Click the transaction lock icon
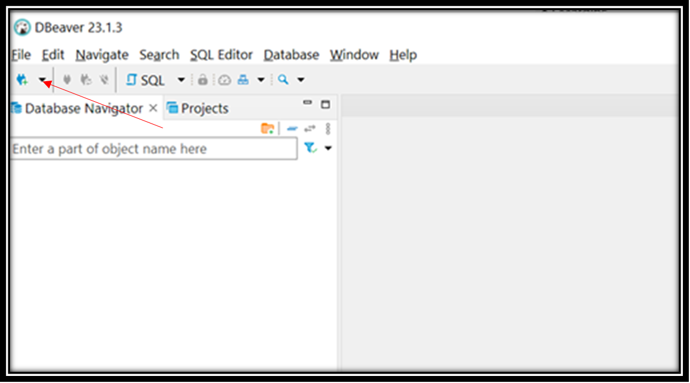Viewport: 690px width, 383px height. click(203, 80)
